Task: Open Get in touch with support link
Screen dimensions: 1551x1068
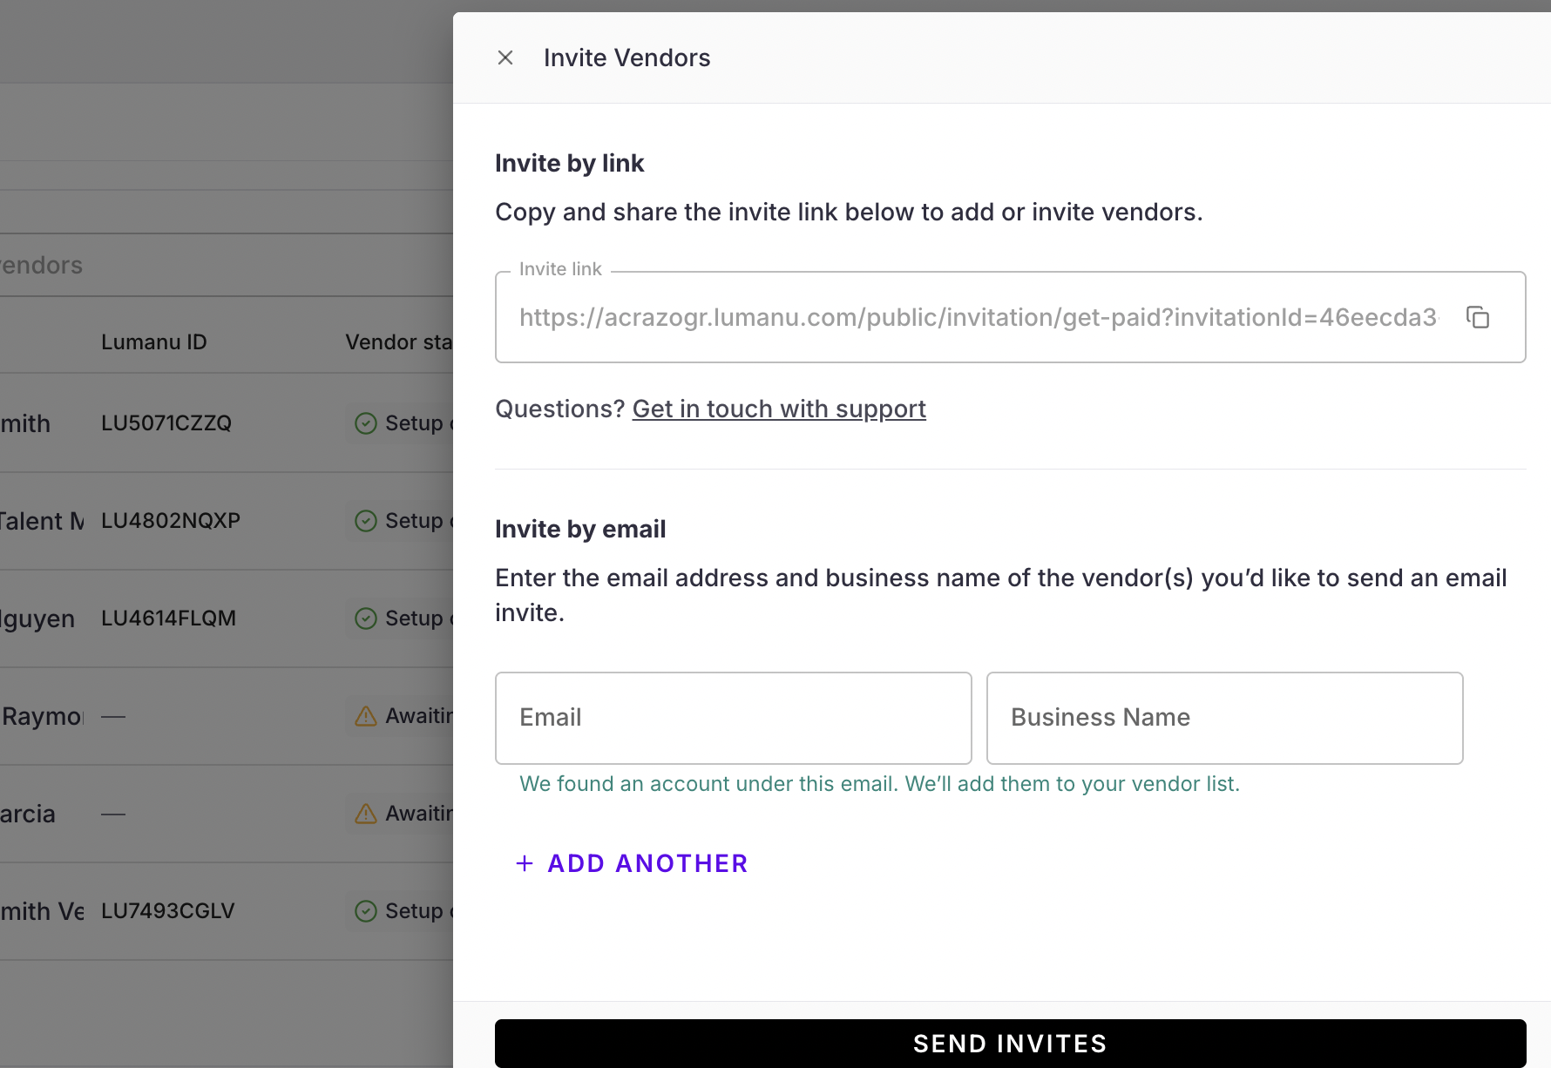Action: (x=779, y=409)
